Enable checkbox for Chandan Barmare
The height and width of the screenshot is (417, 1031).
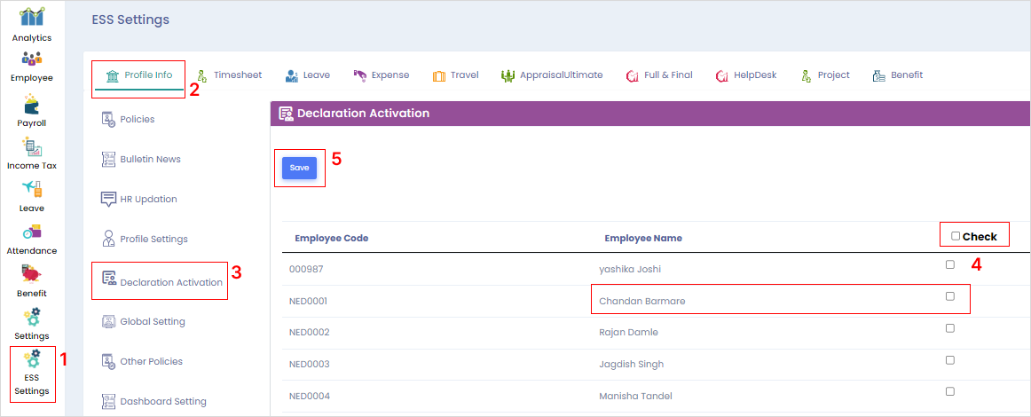click(950, 296)
